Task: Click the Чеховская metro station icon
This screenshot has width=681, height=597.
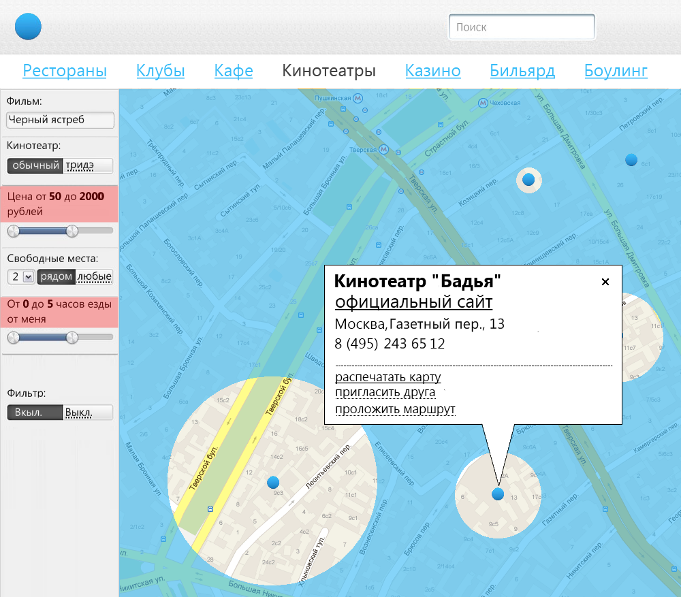Action: pyautogui.click(x=483, y=102)
